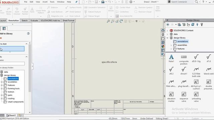The image size is (214, 120).
Task: Open the Insert menu
Action: coord(45,2)
